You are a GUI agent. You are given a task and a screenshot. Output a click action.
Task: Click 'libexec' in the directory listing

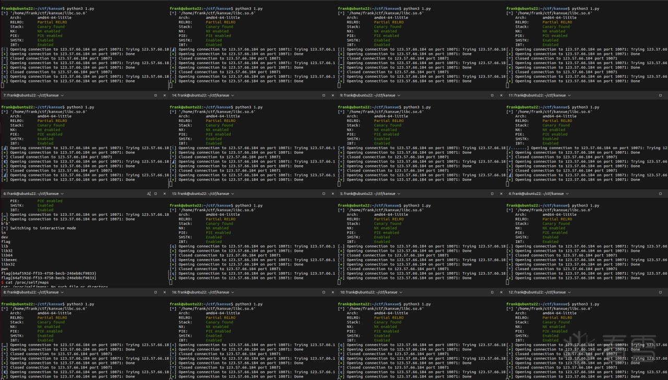coord(9,260)
